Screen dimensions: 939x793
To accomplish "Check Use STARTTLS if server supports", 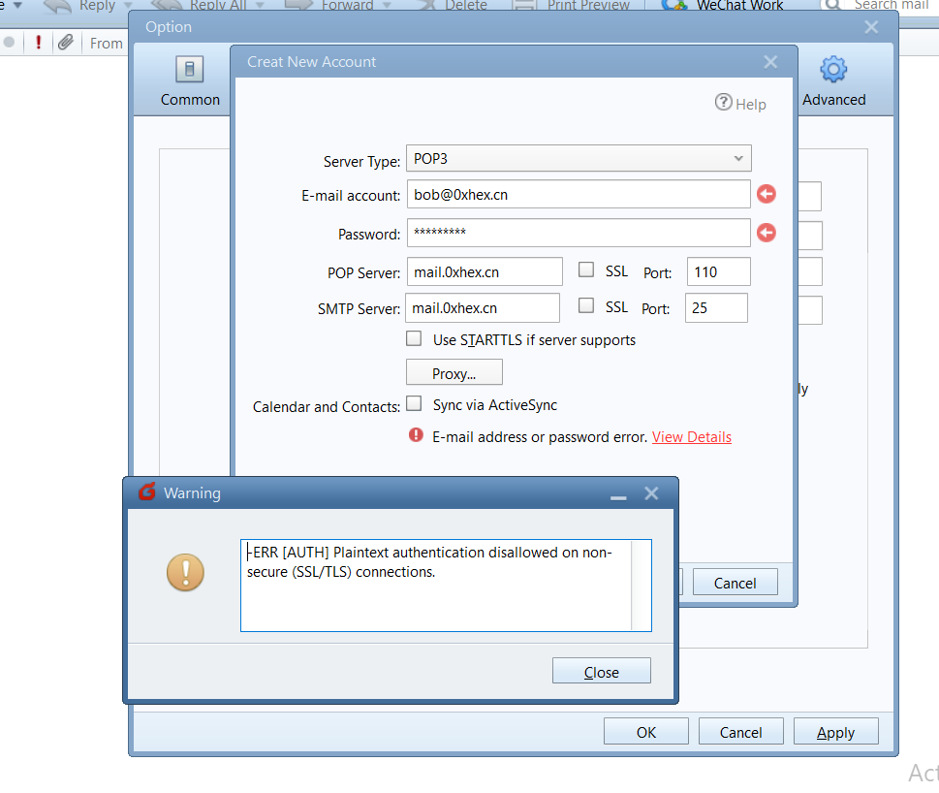I will [x=414, y=339].
